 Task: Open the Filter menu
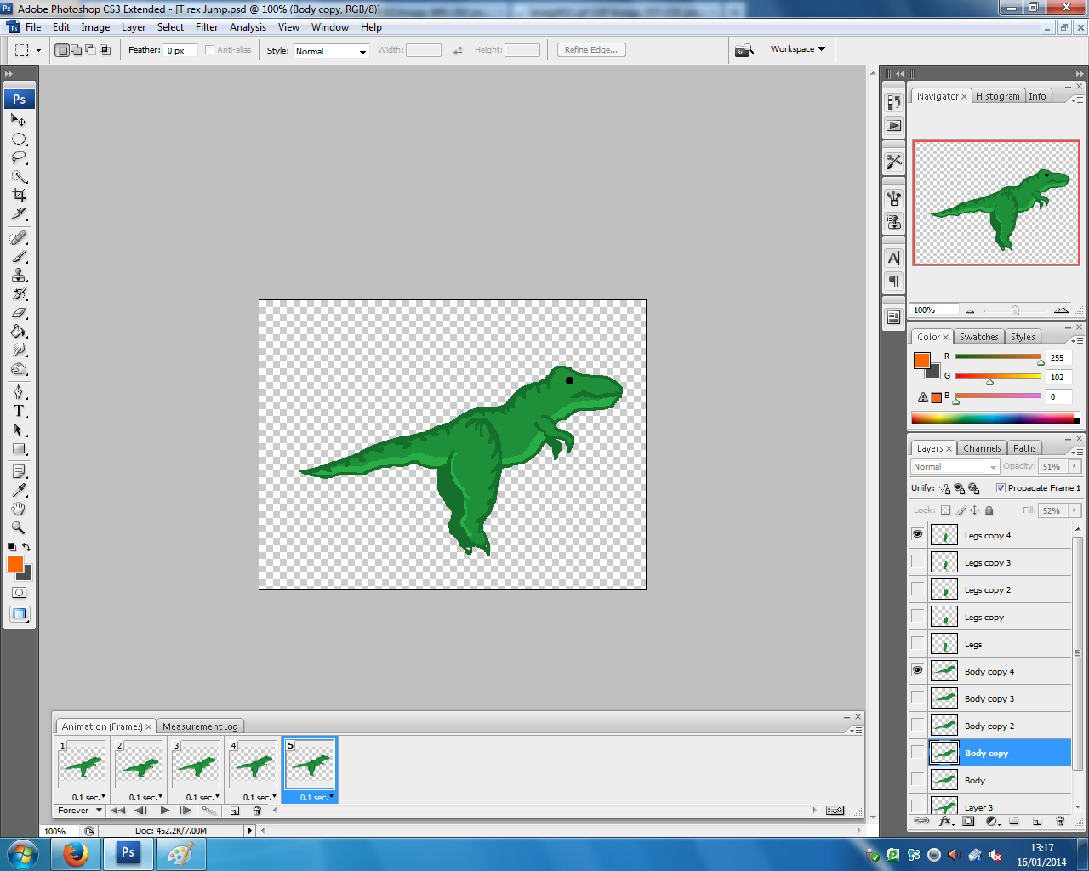(x=207, y=26)
